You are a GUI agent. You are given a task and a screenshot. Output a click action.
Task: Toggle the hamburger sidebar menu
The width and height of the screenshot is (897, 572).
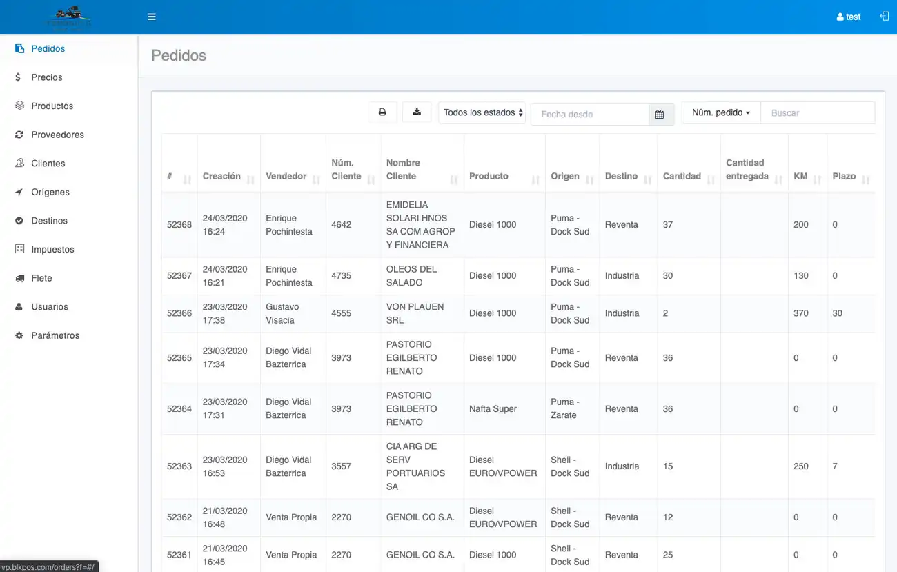click(152, 17)
